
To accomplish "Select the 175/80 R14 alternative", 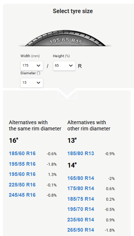I will [81, 188].
